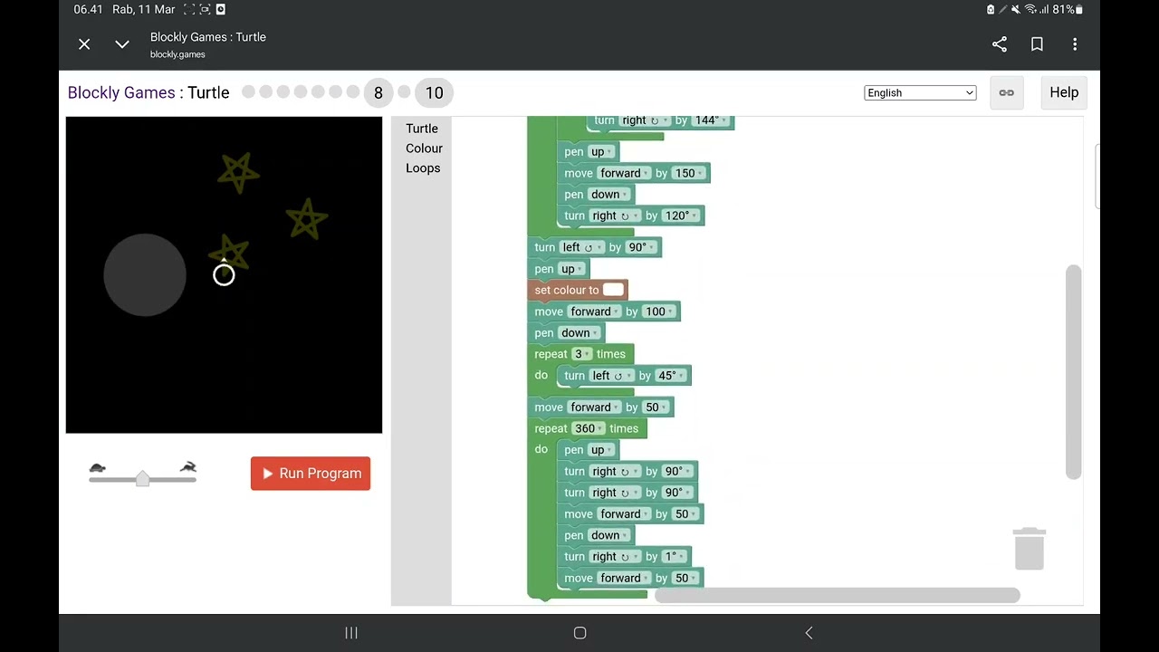The height and width of the screenshot is (652, 1159).
Task: Open the repeat 3 count dropdown
Action: tap(582, 354)
